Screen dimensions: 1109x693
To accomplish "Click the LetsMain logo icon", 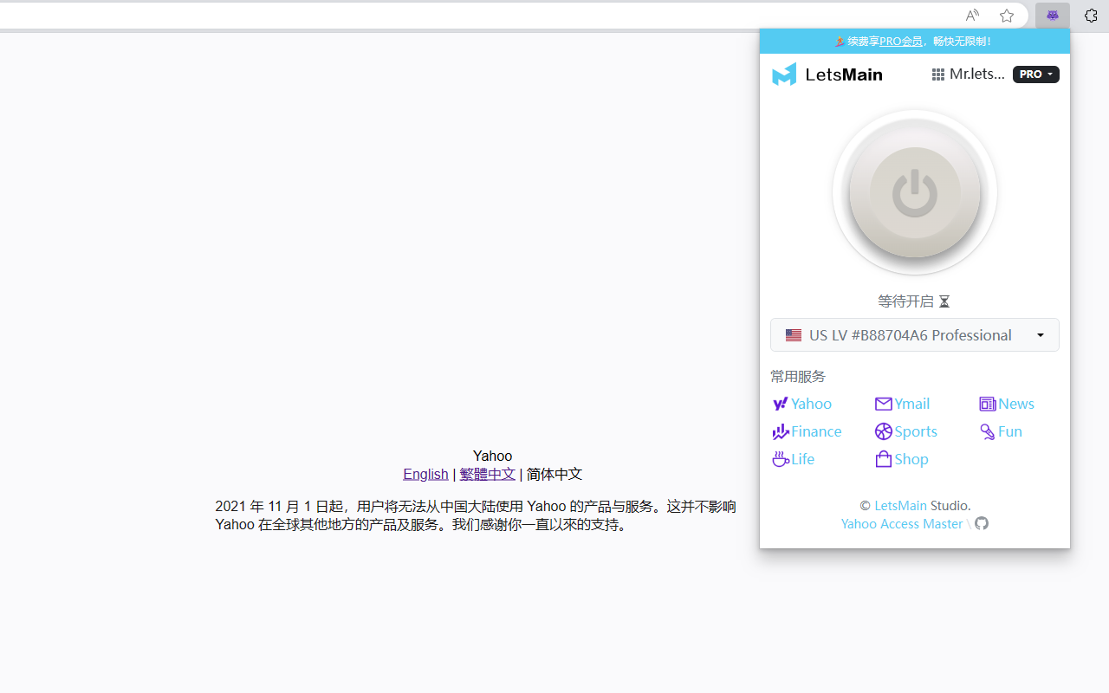I will [x=784, y=74].
